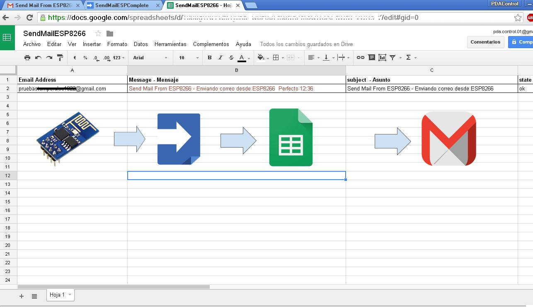Click the Insert chart icon
This screenshot has width=533, height=307.
[382, 58]
